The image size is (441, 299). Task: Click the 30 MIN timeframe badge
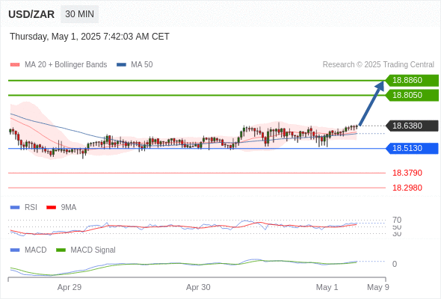79,14
